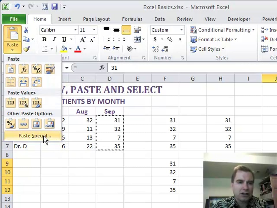Screen dimensions: 277x208
Task: Switch to the Page Layout tab
Action: click(96, 19)
